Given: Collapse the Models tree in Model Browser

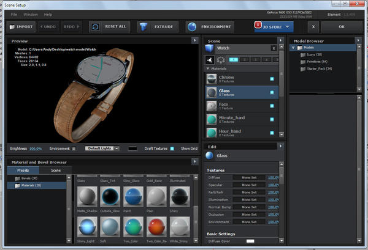Looking at the screenshot, I should pos(293,48).
